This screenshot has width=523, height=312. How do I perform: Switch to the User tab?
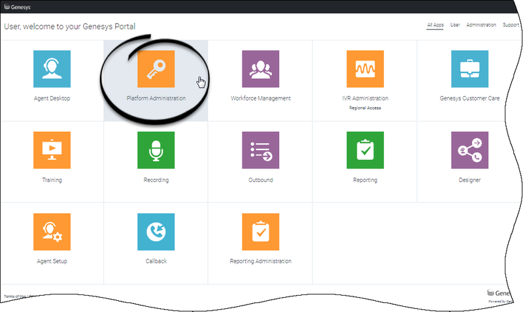[455, 25]
